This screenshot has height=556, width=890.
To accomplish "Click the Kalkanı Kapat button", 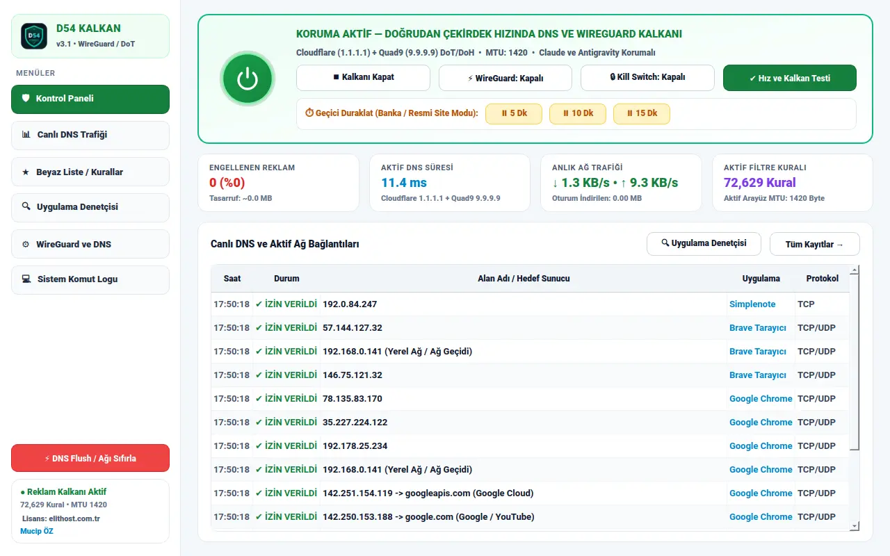I will 363,78.
